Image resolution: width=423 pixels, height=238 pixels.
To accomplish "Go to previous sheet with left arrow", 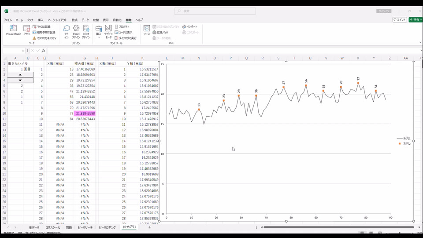I will [8, 227].
